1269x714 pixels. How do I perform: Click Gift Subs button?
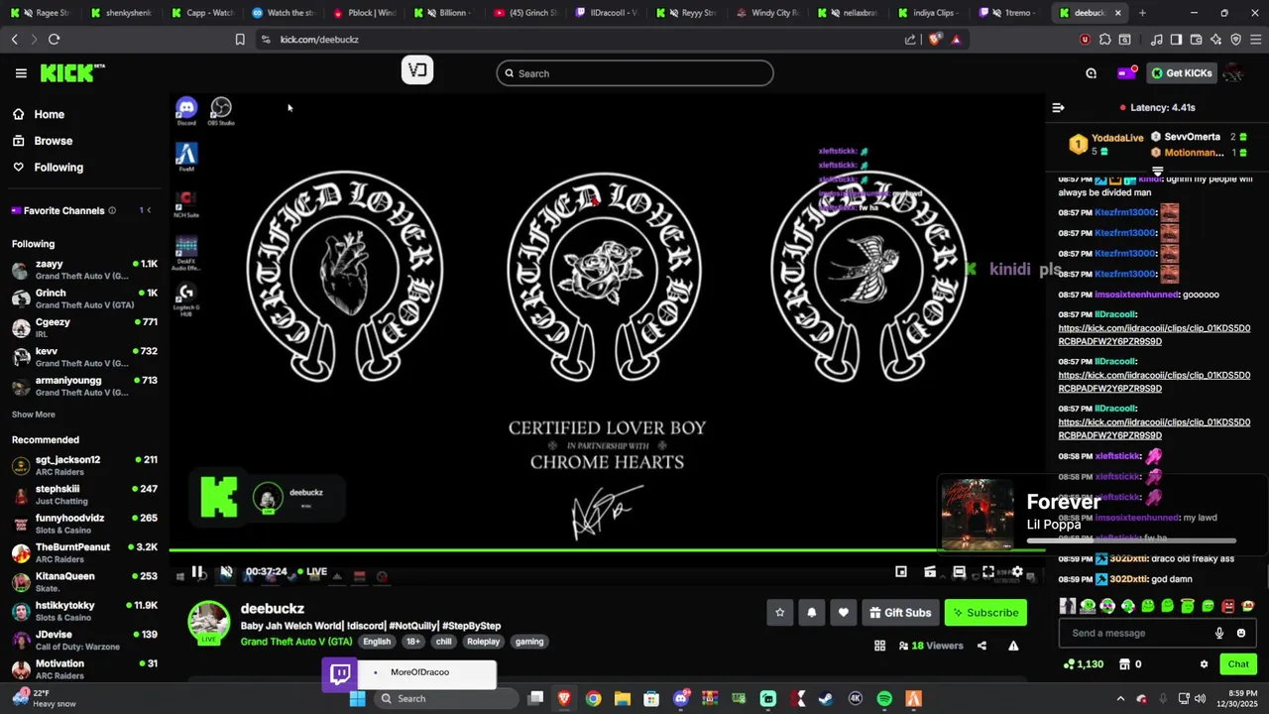900,613
